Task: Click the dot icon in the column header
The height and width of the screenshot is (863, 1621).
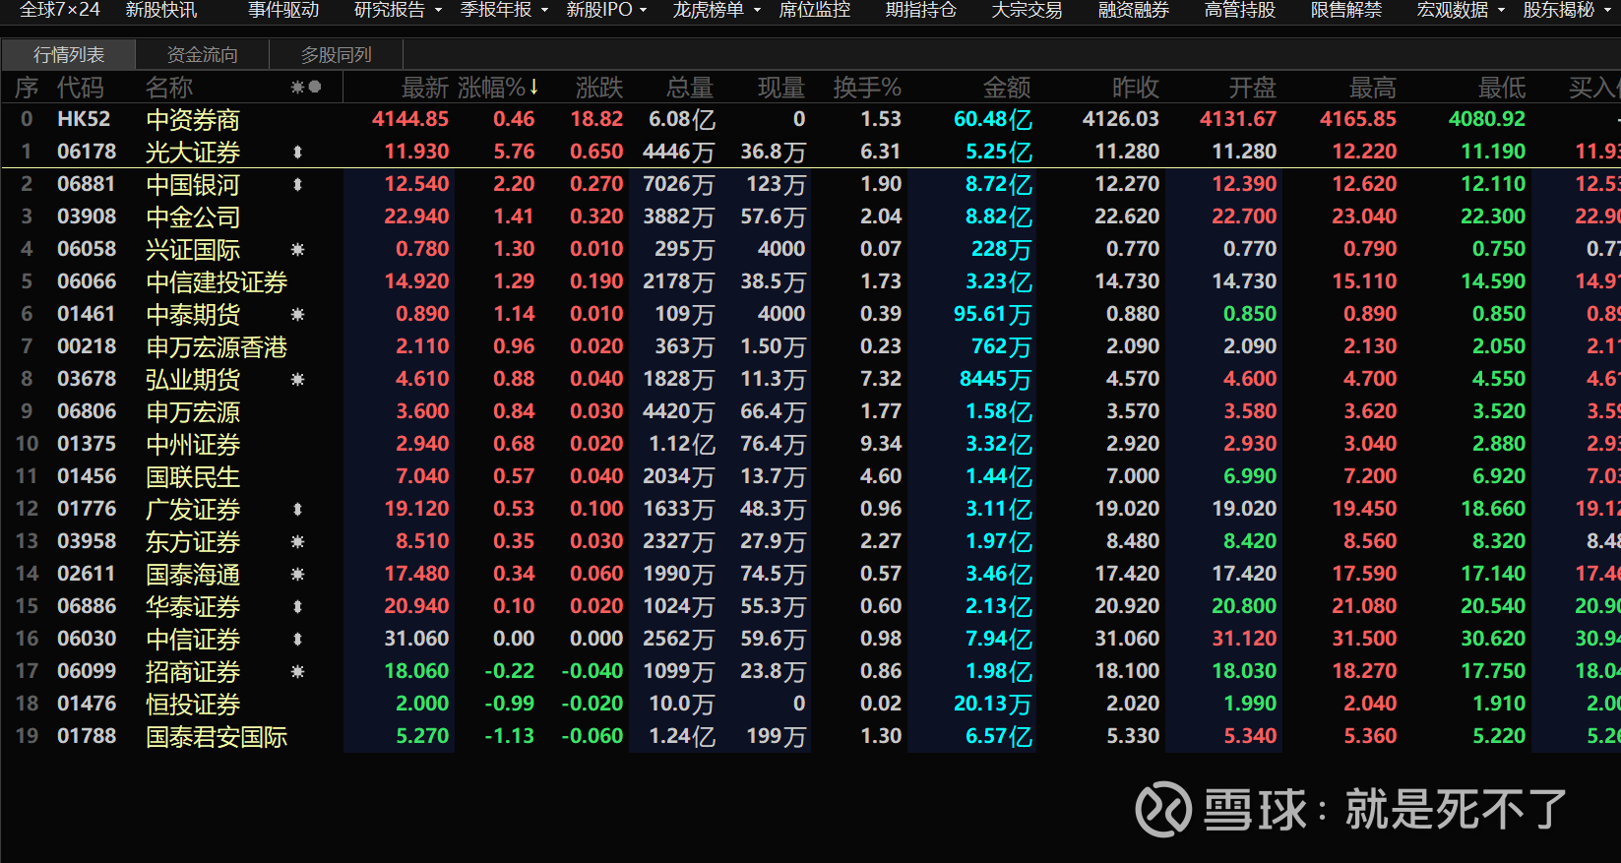Action: click(x=315, y=87)
